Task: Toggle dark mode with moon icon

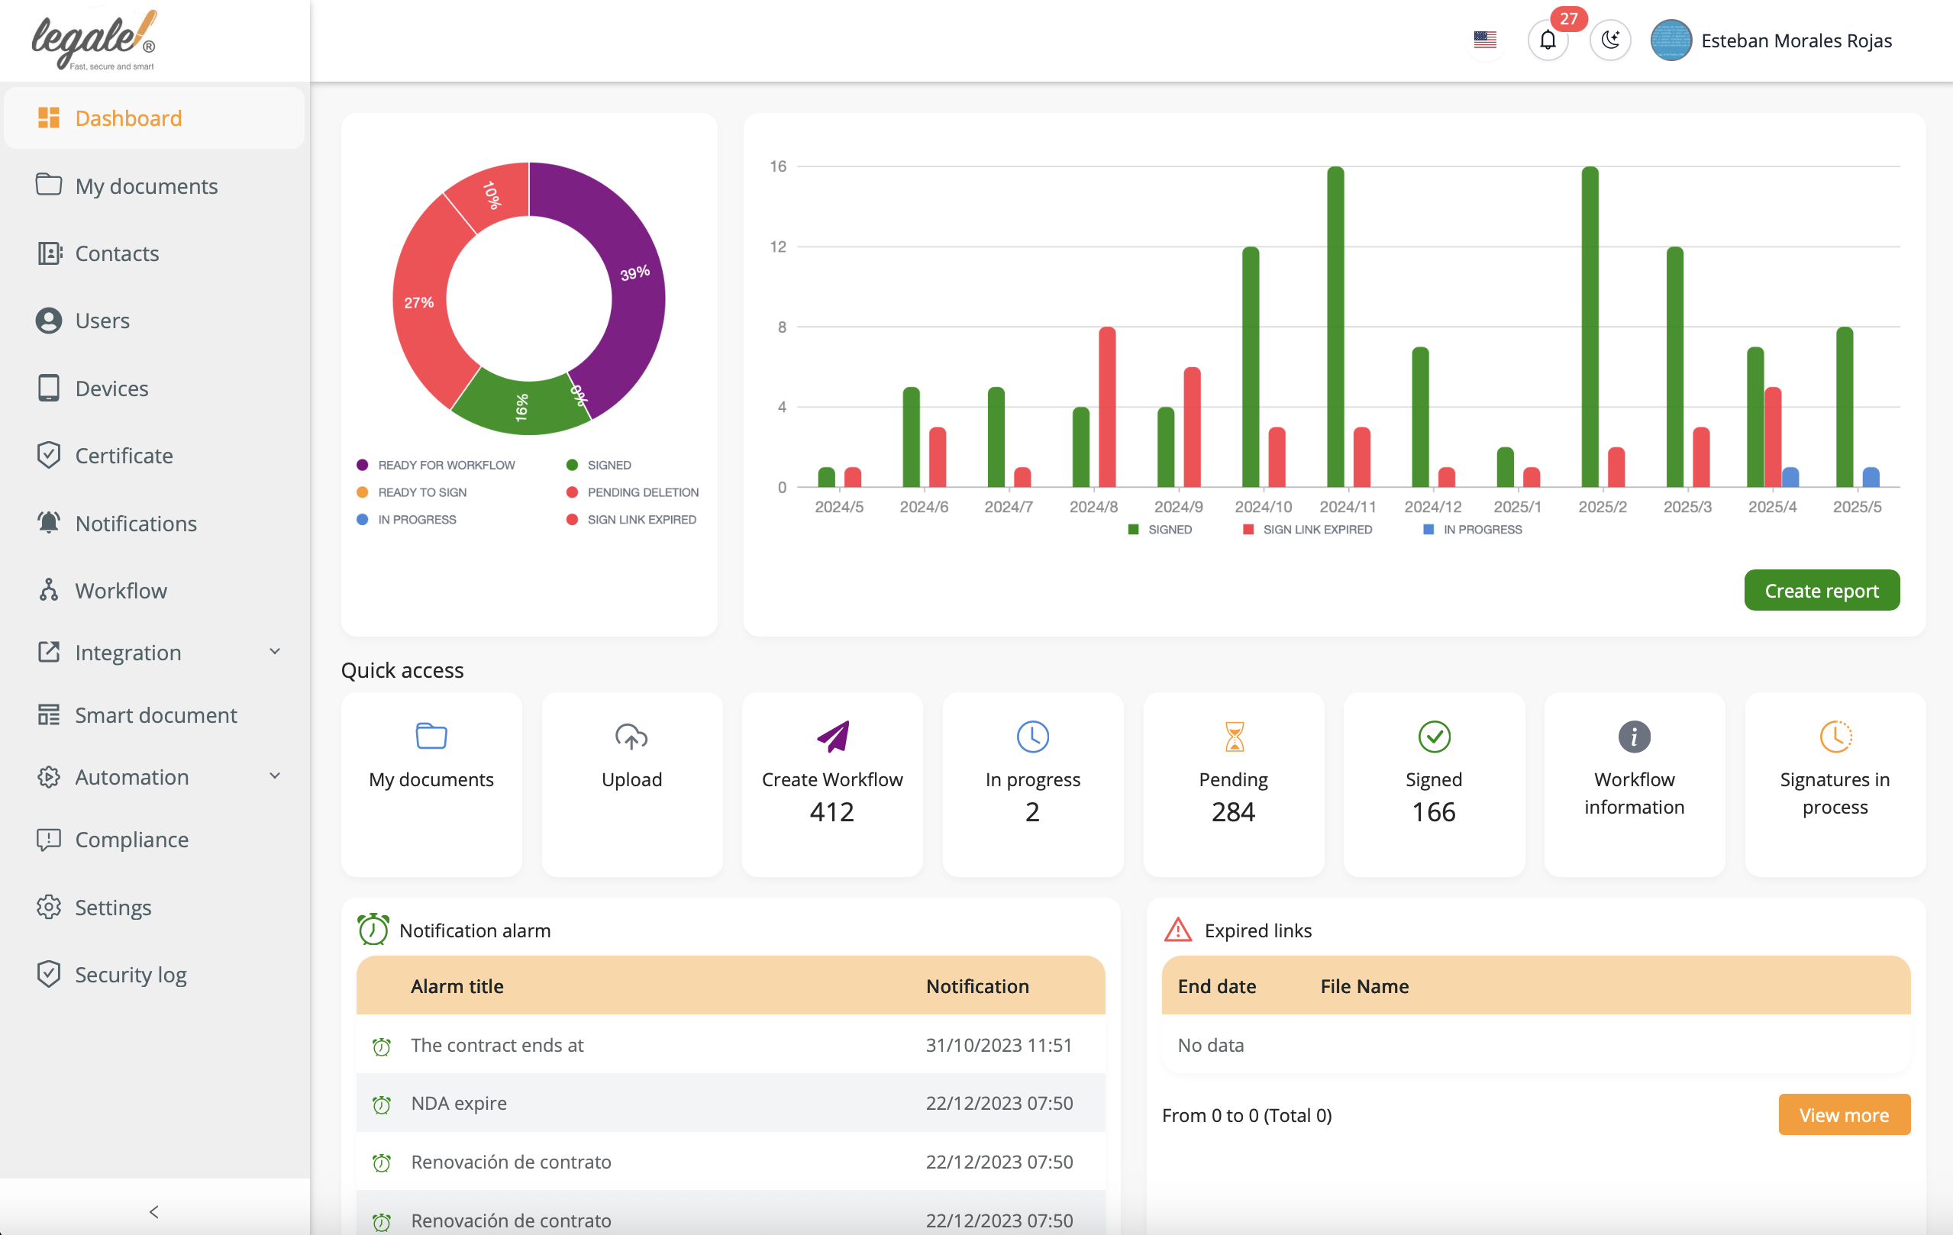Action: coord(1609,40)
